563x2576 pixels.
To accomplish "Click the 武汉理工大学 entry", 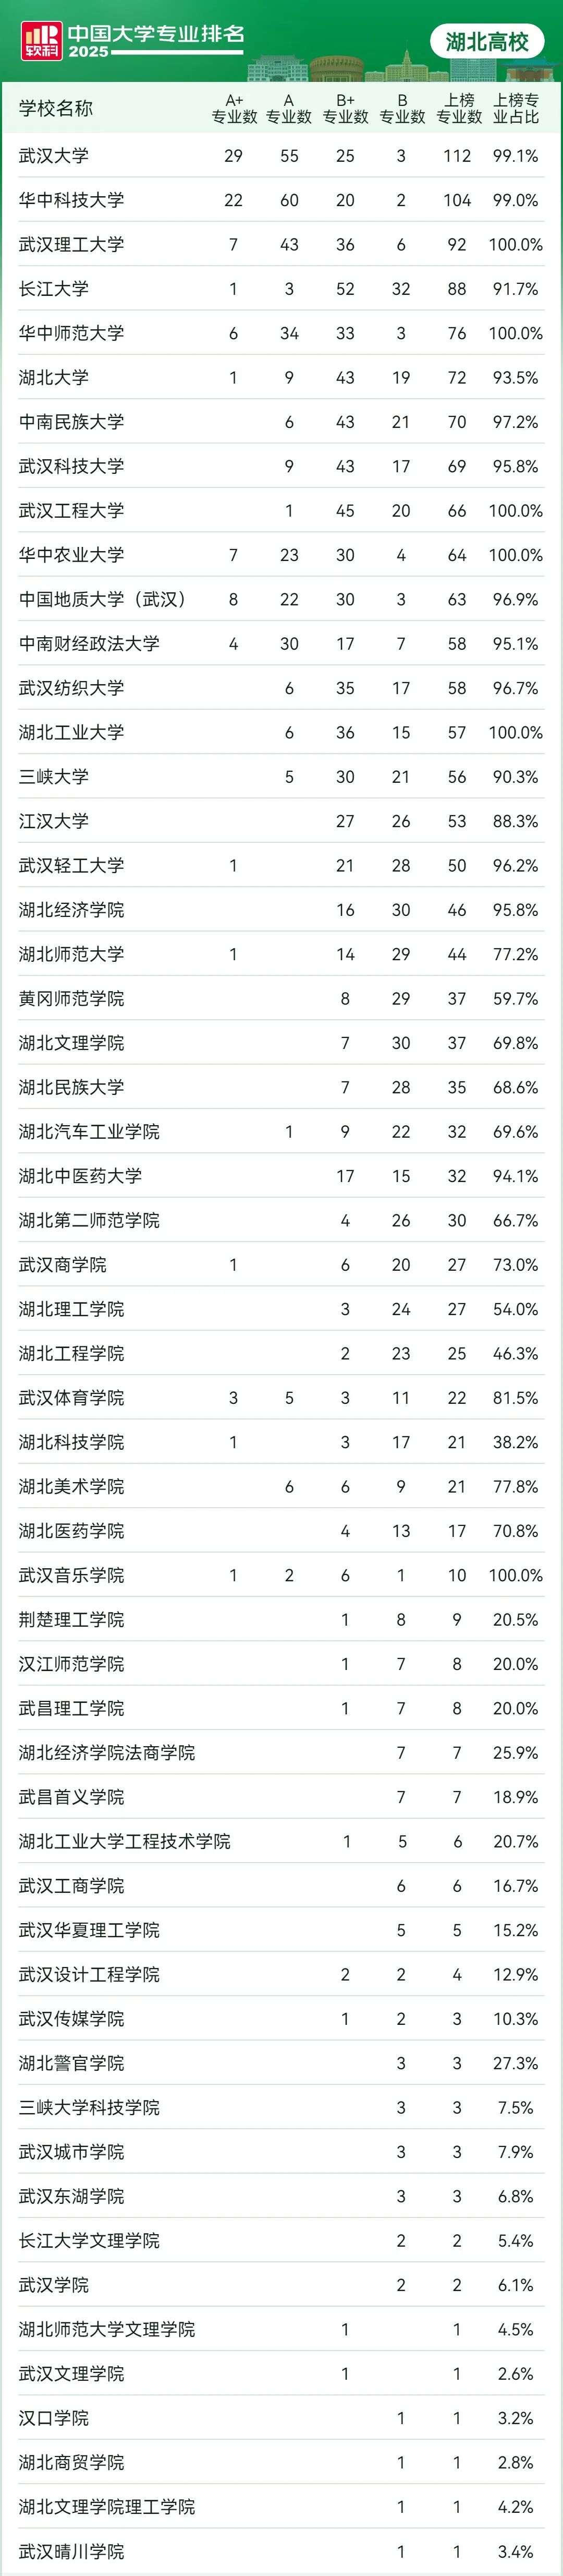I will (x=72, y=245).
